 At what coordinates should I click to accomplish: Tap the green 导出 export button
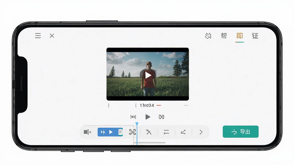[241, 132]
